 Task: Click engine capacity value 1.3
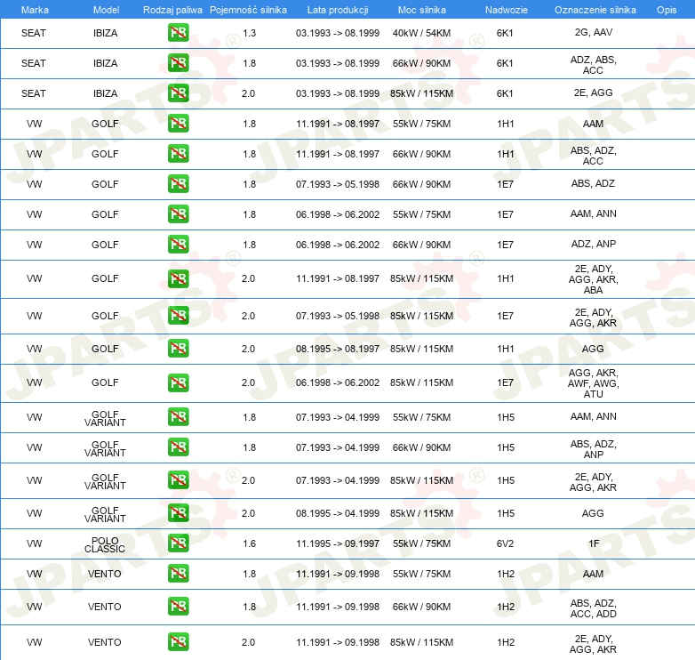pyautogui.click(x=249, y=33)
